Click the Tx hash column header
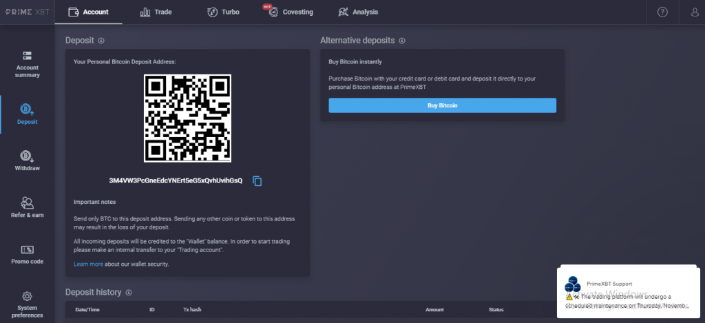Screen dimensions: 705x323 coord(192,309)
